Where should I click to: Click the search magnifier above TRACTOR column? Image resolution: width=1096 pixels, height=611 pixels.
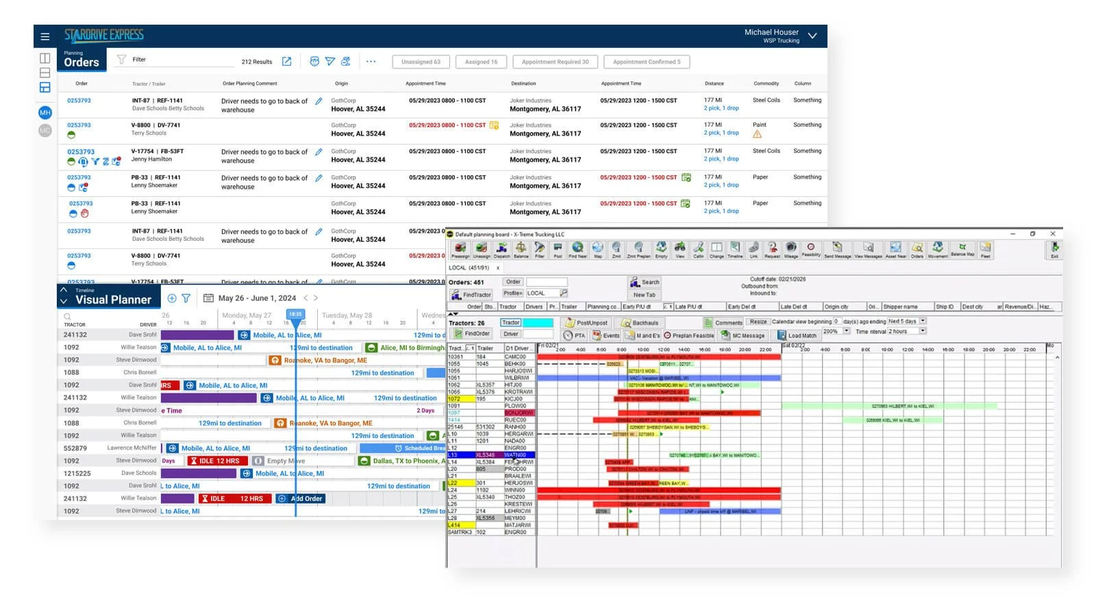67,317
